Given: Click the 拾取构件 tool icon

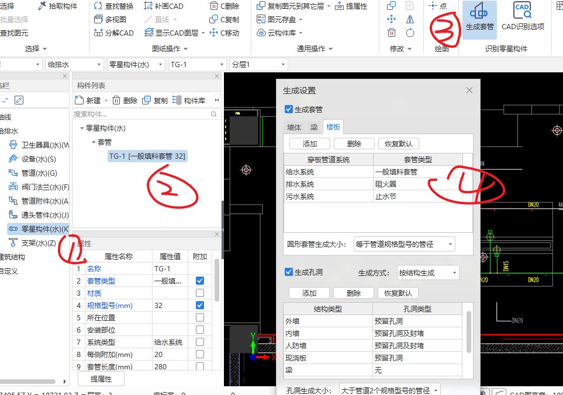Looking at the screenshot, I should coord(42,6).
